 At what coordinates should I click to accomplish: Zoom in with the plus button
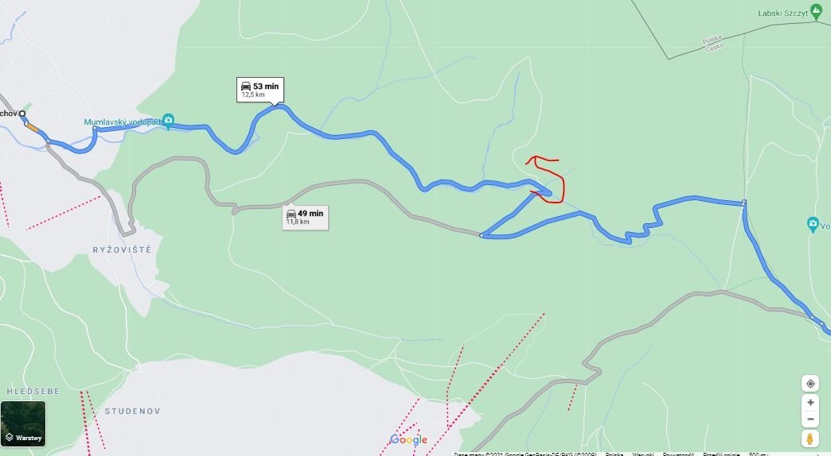click(810, 403)
